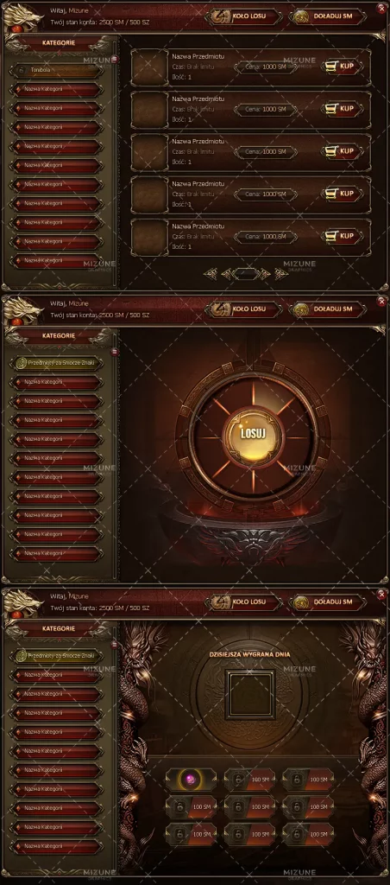This screenshot has width=390, height=885.
Task: Click the category scrollbar handle in the shop panel
Action: point(114,60)
